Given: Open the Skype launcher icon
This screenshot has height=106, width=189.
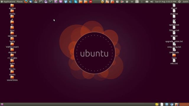Looking at the screenshot, I should point(76,2).
